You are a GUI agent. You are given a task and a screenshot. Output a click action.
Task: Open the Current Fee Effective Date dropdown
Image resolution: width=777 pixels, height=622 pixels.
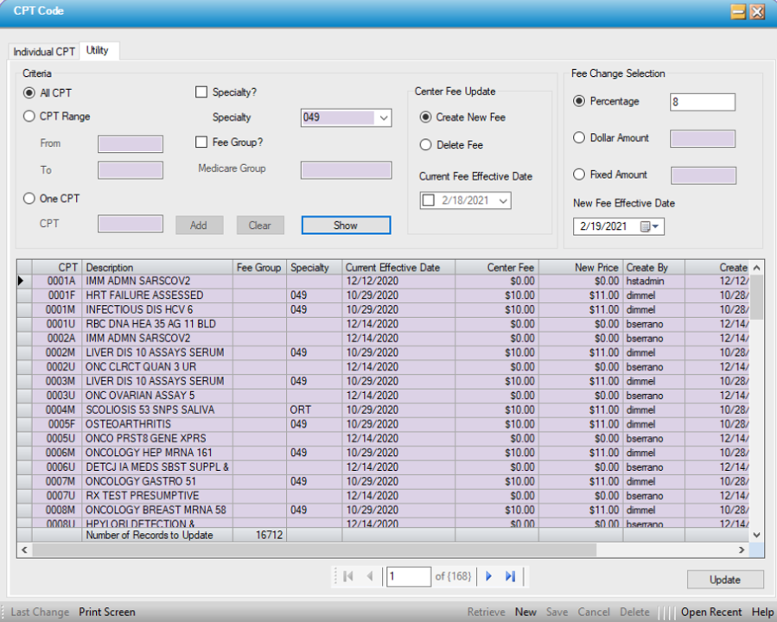(503, 200)
